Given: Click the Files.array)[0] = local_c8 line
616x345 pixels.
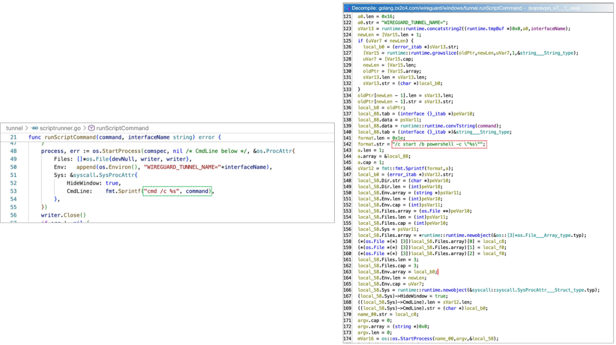Looking at the screenshot, I should 432,241.
